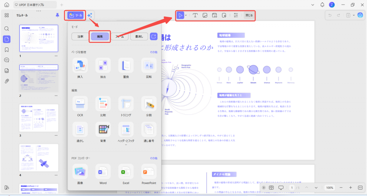Open the Z user account avatar
367x196 pixels.
click(x=332, y=5)
